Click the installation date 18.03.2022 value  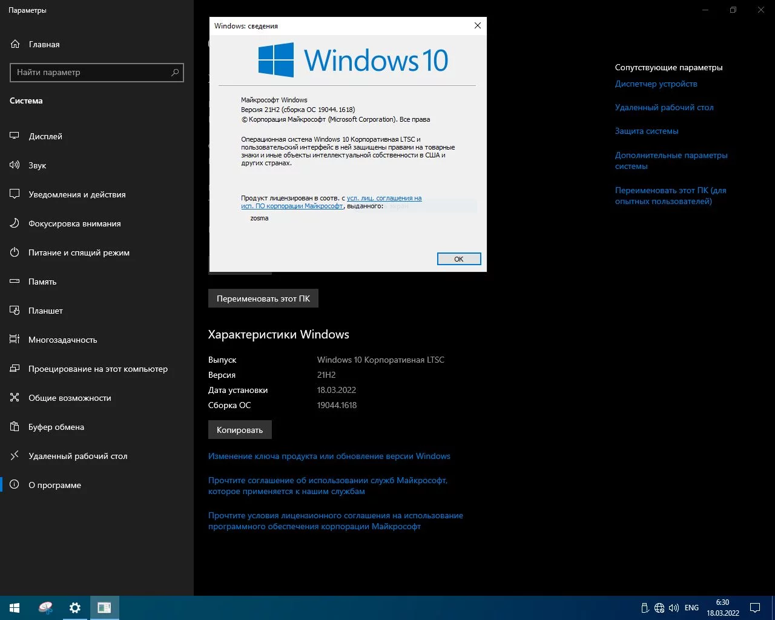[x=337, y=390]
